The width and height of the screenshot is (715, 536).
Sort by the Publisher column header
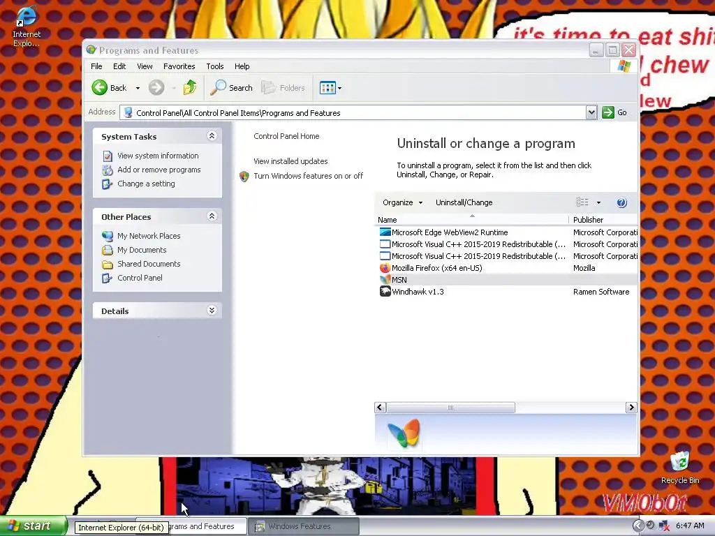(603, 220)
